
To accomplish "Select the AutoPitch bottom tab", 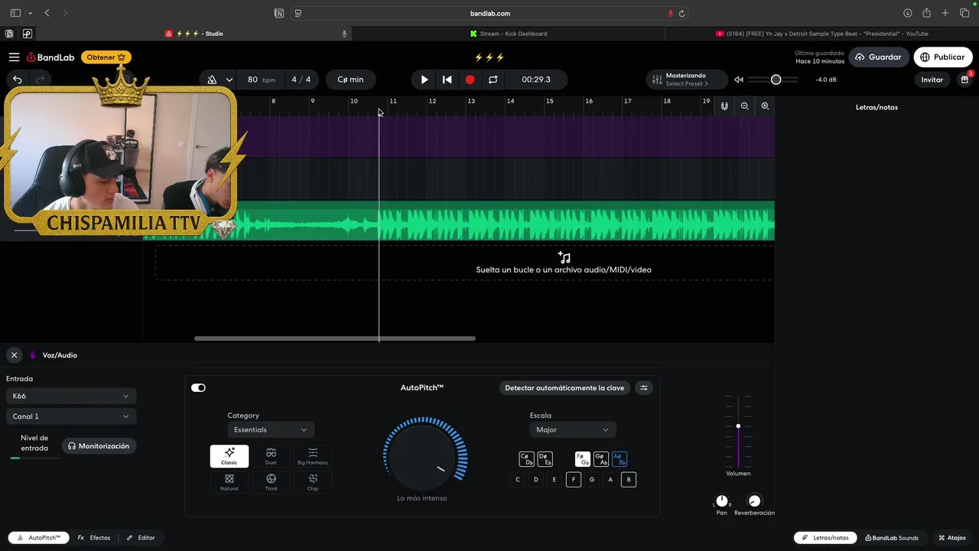I will pyautogui.click(x=39, y=538).
